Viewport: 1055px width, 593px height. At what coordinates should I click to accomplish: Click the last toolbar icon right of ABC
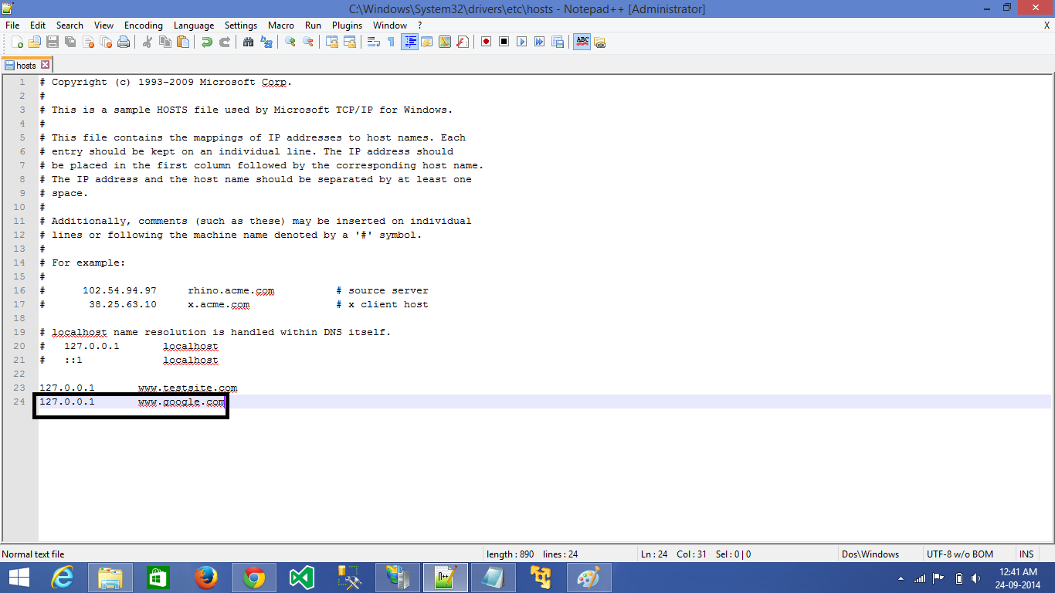click(599, 42)
